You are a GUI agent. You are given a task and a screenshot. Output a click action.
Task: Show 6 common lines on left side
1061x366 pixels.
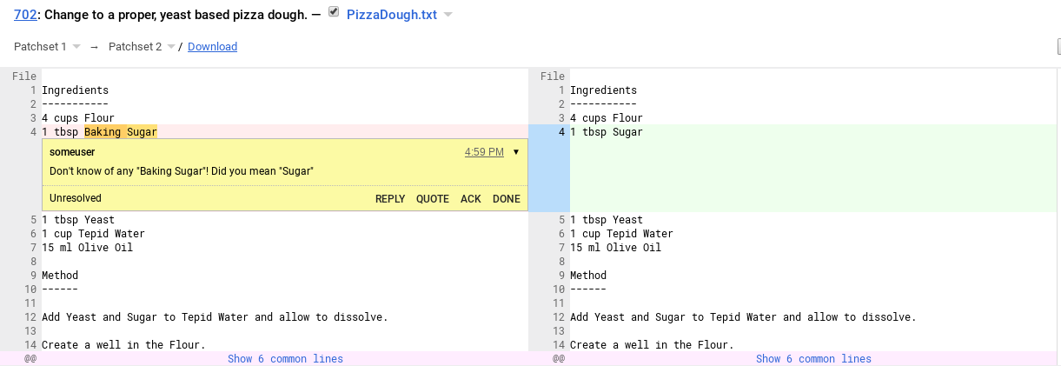[x=285, y=359]
